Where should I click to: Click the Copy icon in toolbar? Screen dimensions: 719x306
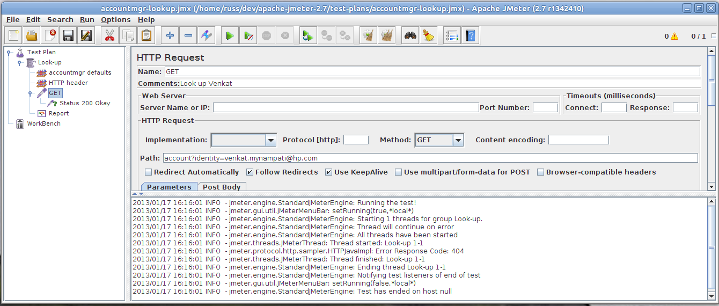point(128,36)
